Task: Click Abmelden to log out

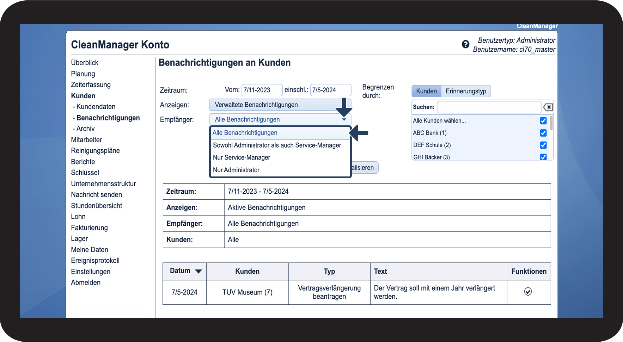Action: click(86, 282)
